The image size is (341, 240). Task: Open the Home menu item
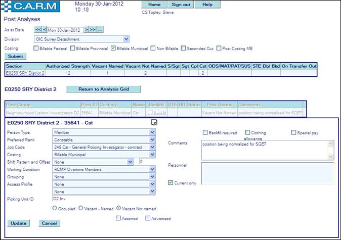[x=154, y=5]
